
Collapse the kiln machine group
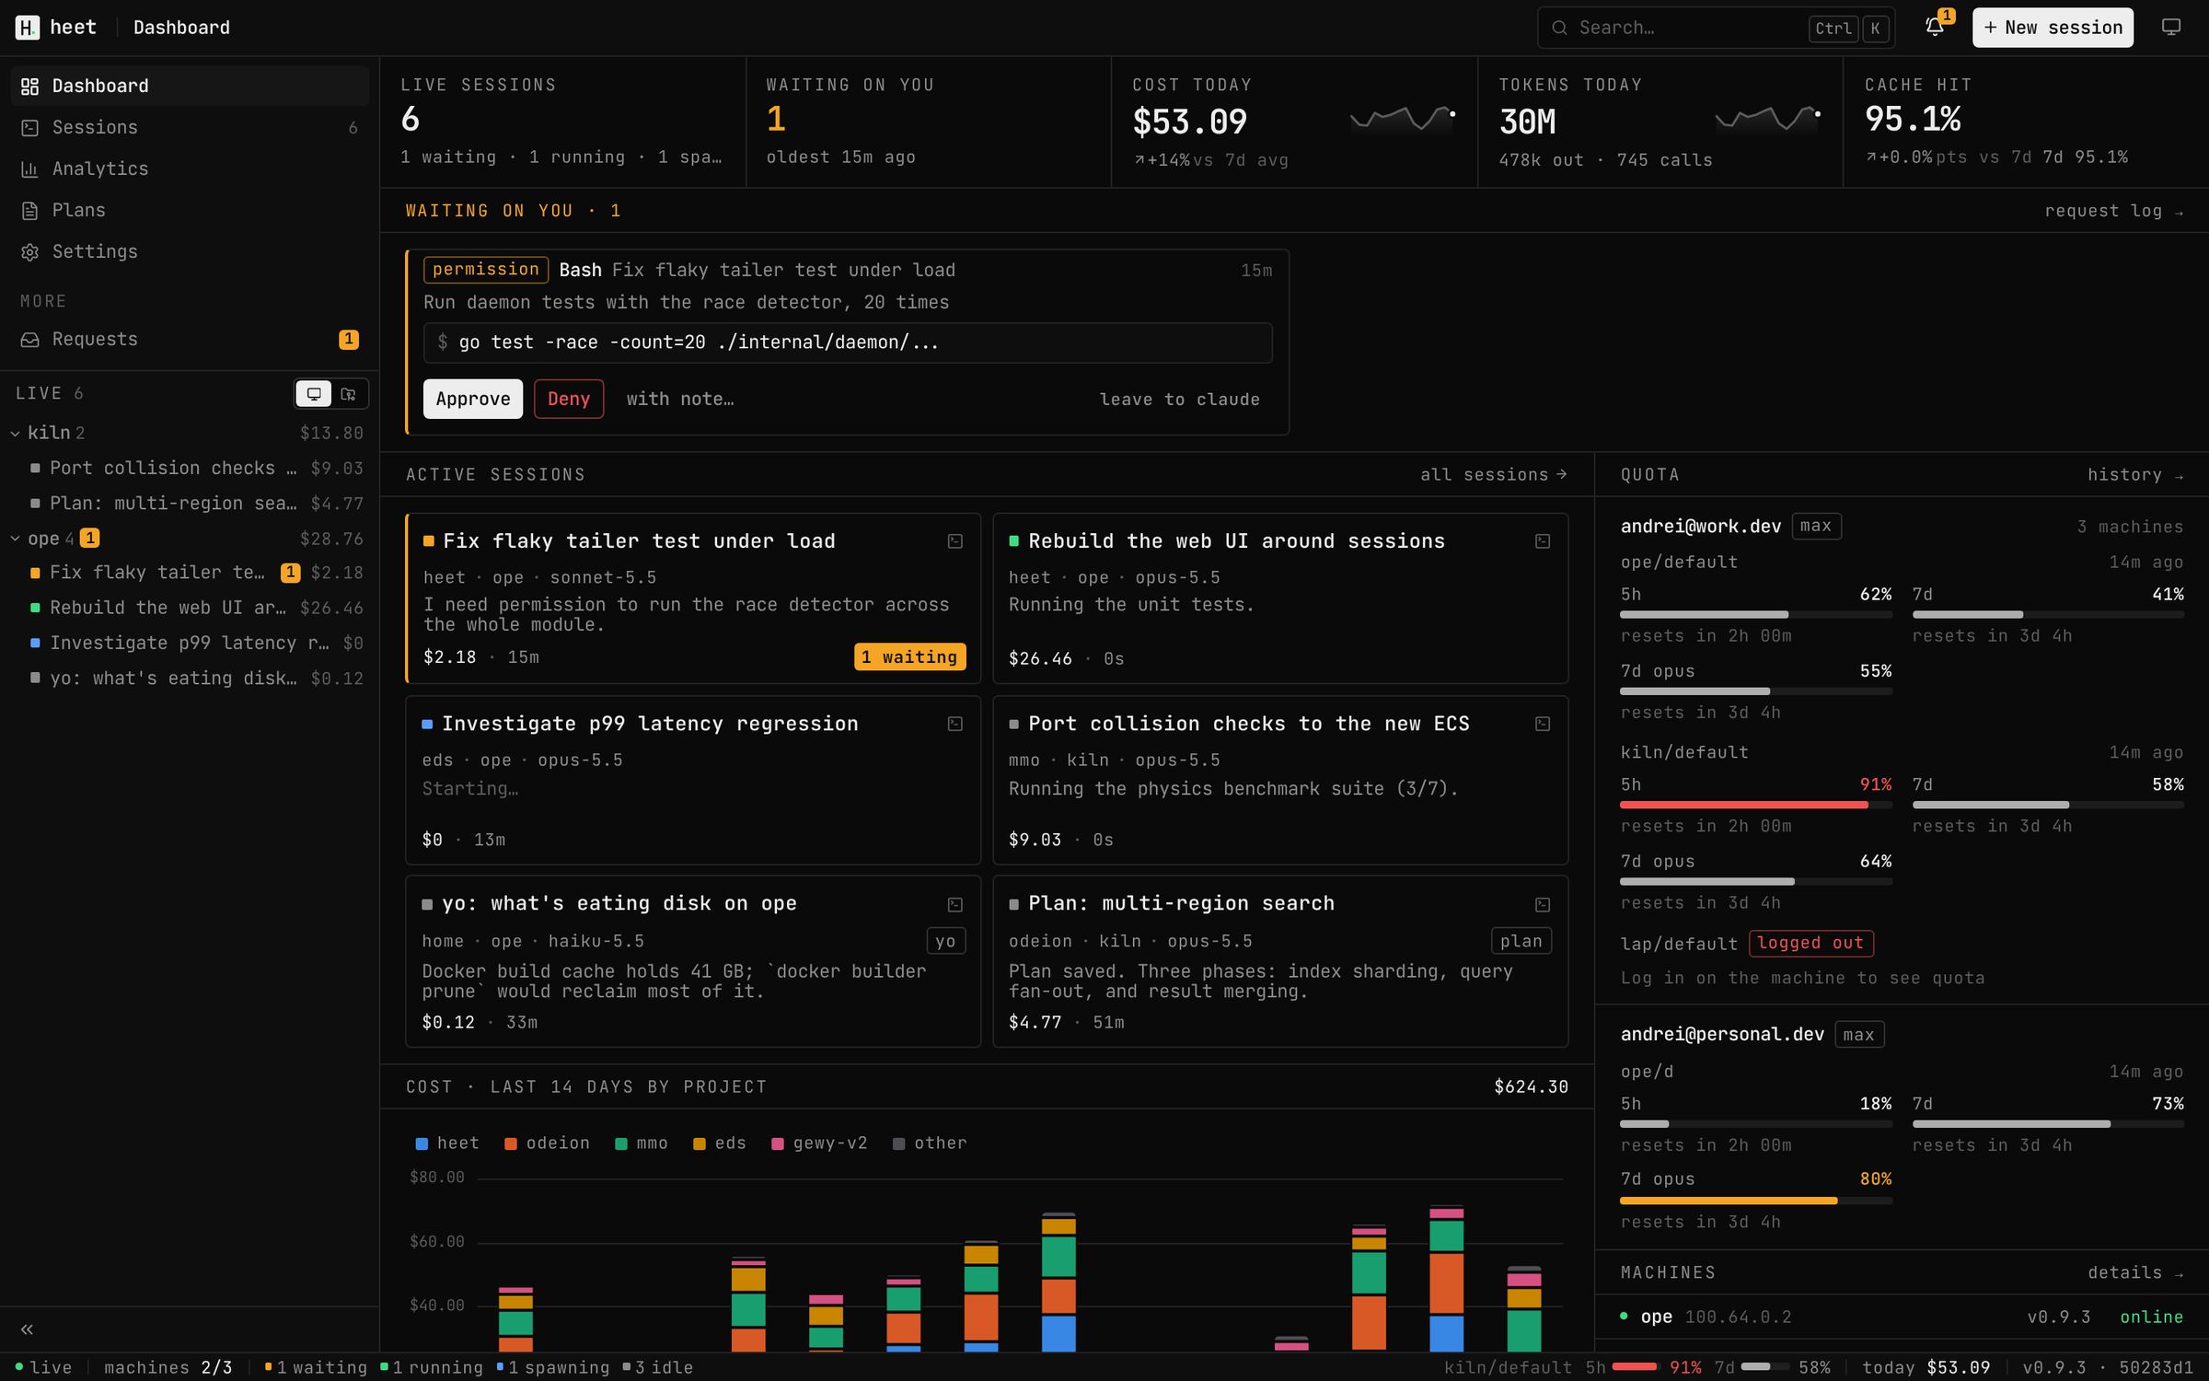15,434
